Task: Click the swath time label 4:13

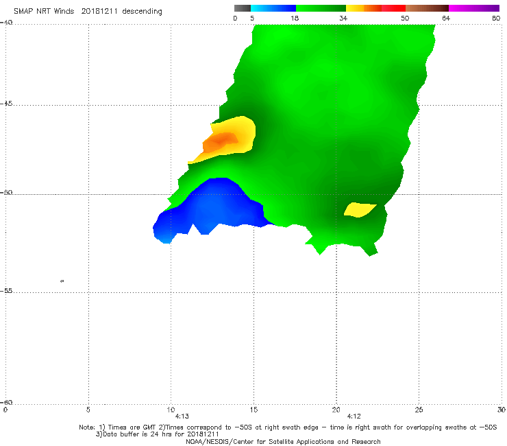Action: coord(182,416)
